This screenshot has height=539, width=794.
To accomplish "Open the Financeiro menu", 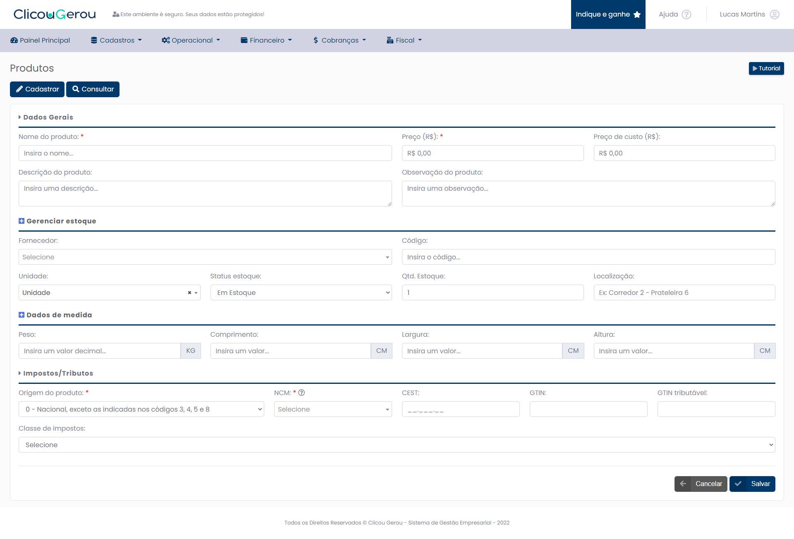I will pyautogui.click(x=266, y=40).
